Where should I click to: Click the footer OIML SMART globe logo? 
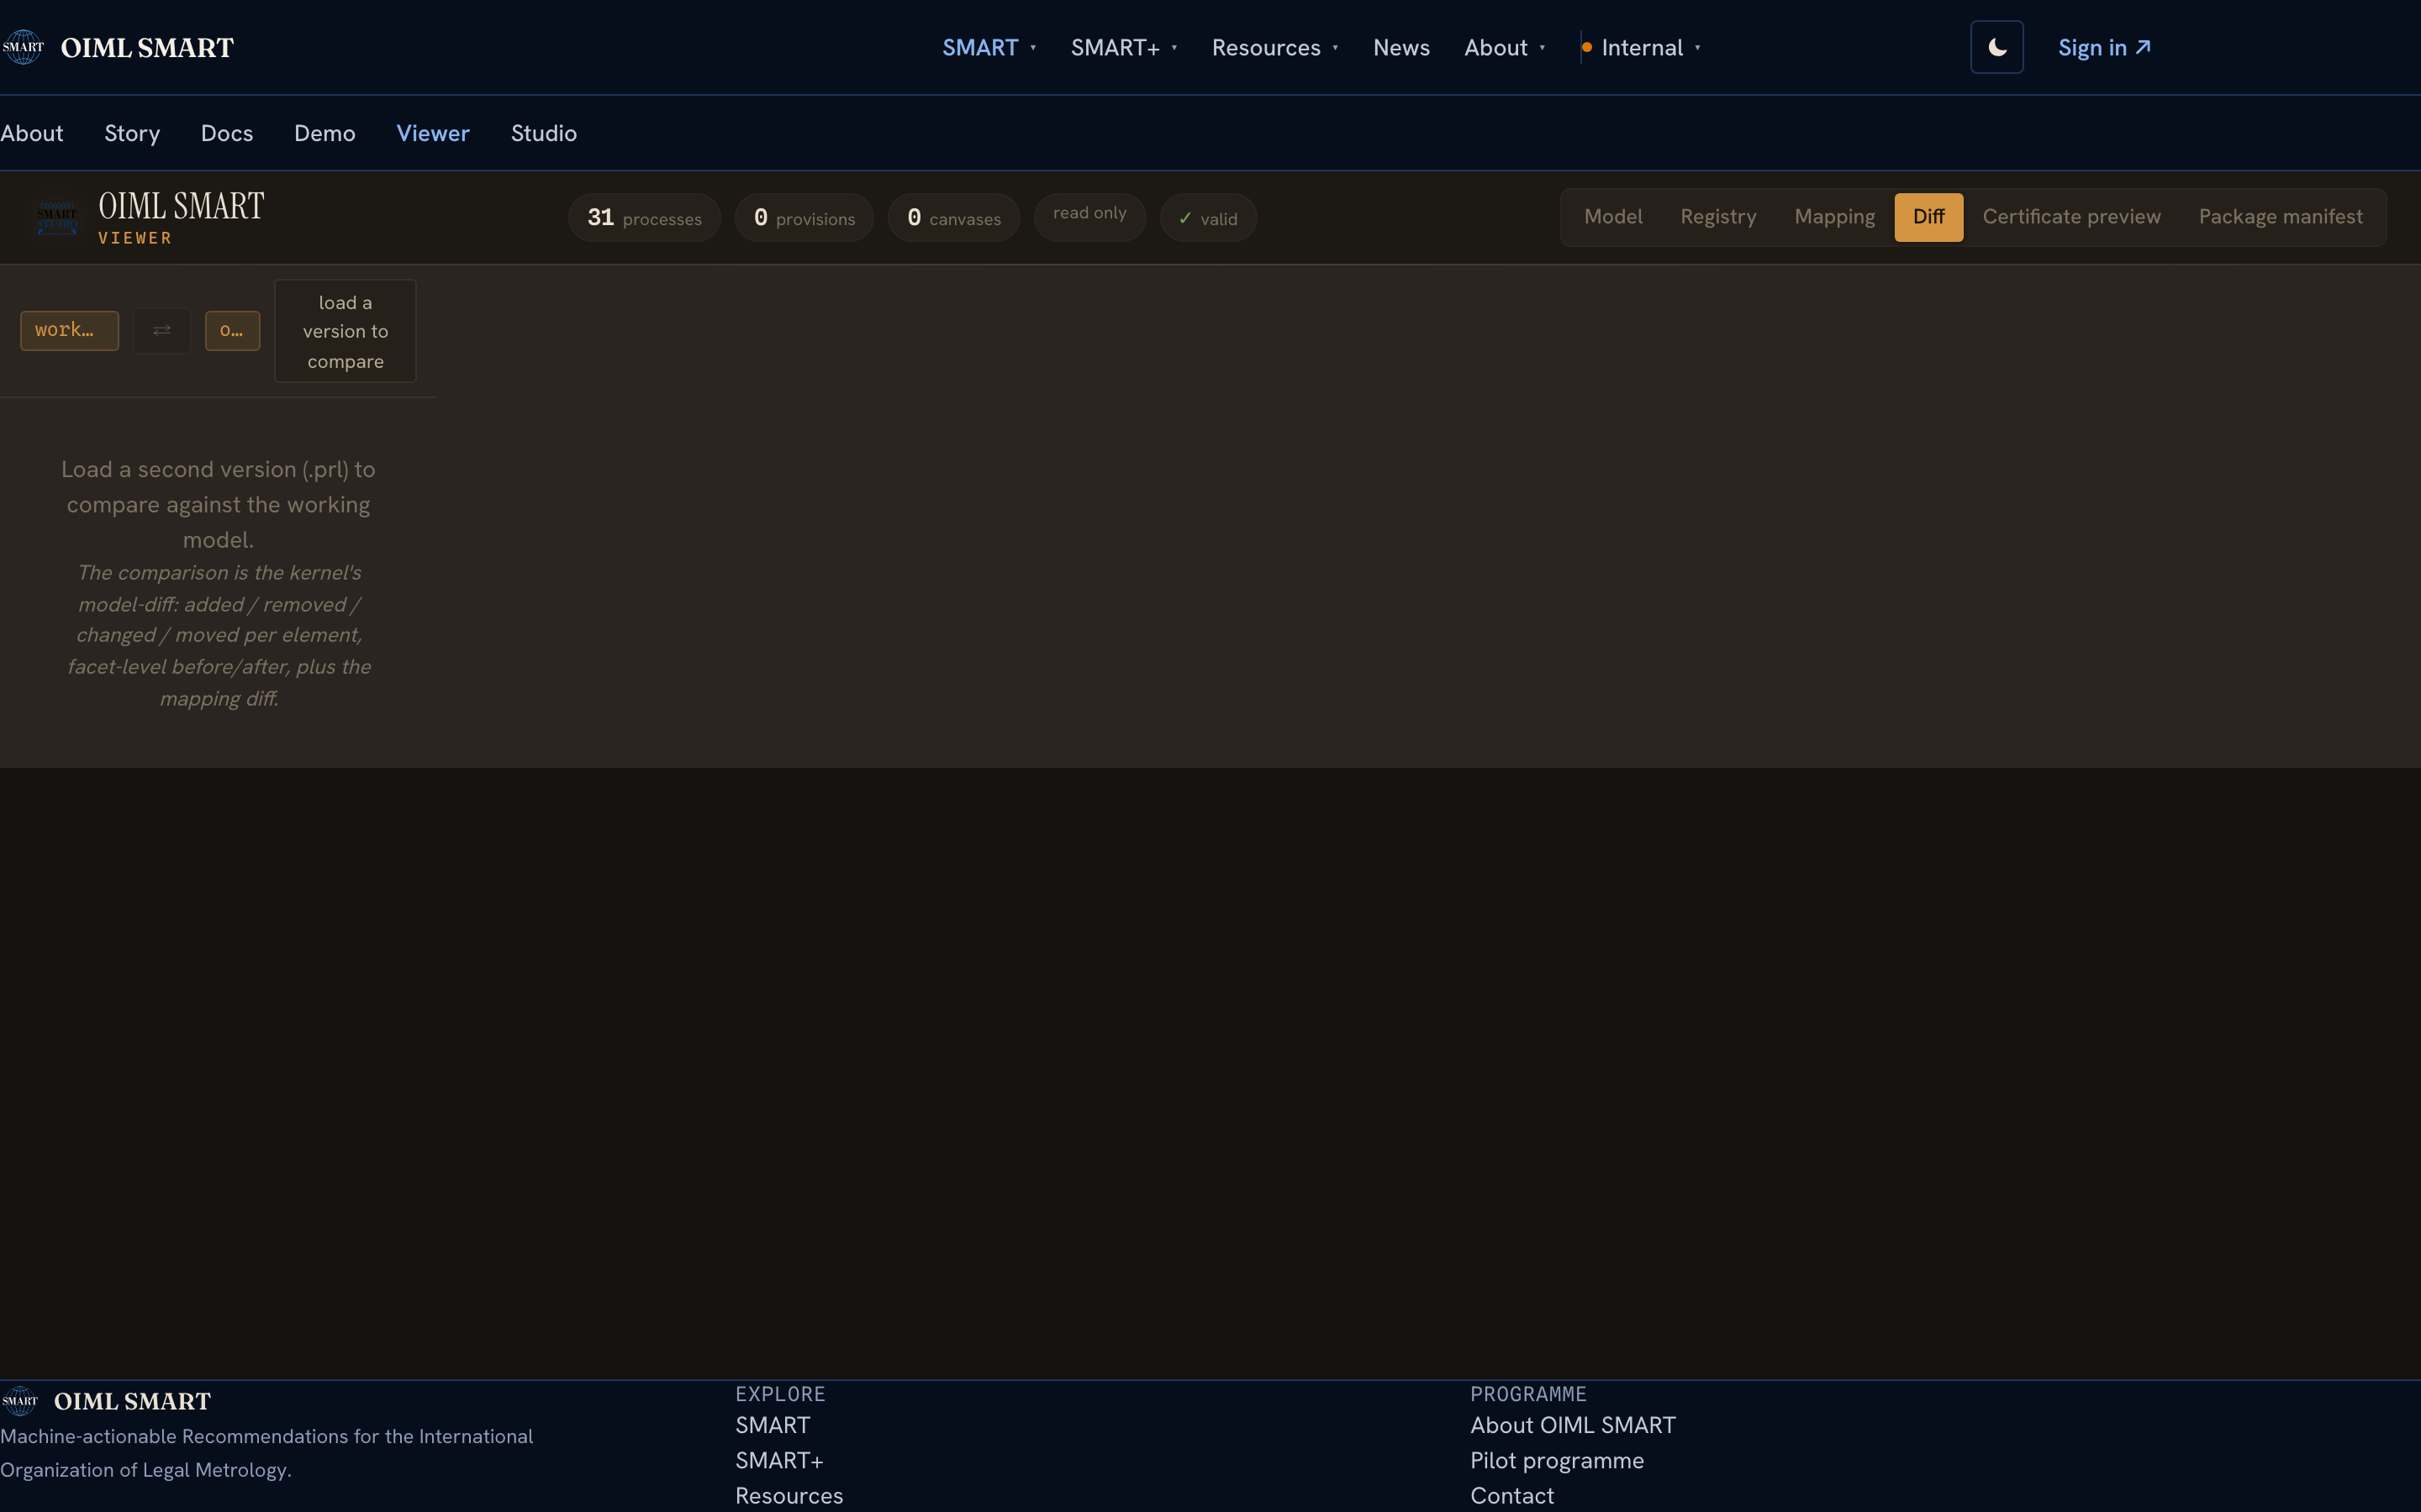click(x=20, y=1401)
